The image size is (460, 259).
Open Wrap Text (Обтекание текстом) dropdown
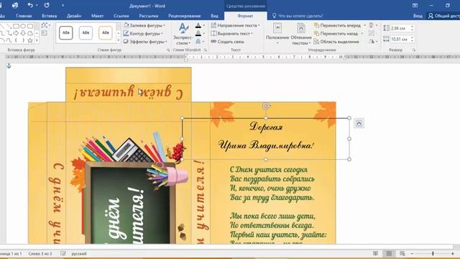coord(301,34)
